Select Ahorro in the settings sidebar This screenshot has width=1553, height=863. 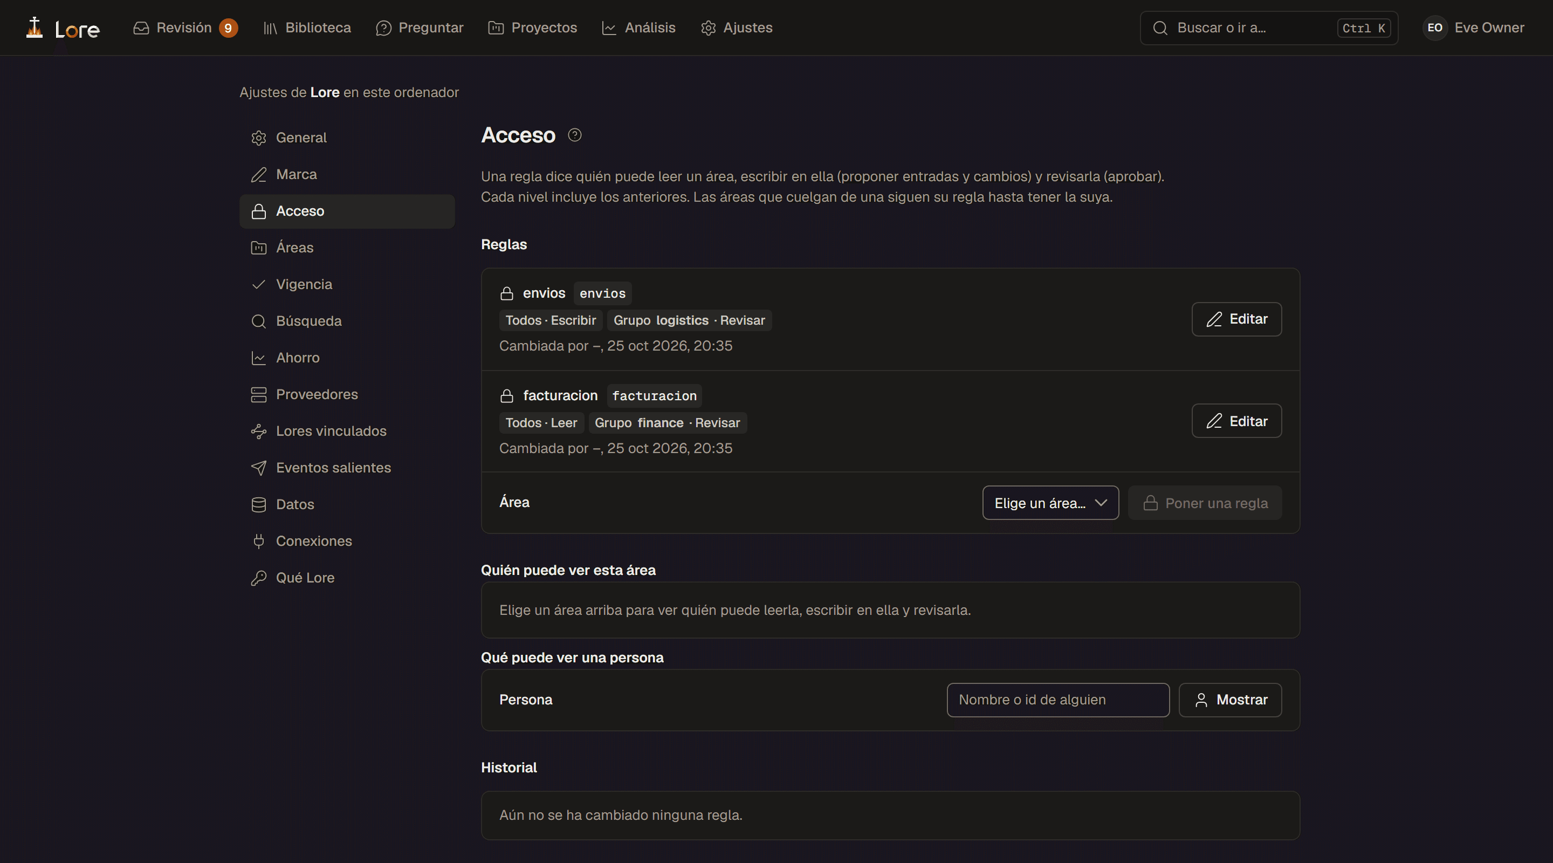click(x=347, y=358)
